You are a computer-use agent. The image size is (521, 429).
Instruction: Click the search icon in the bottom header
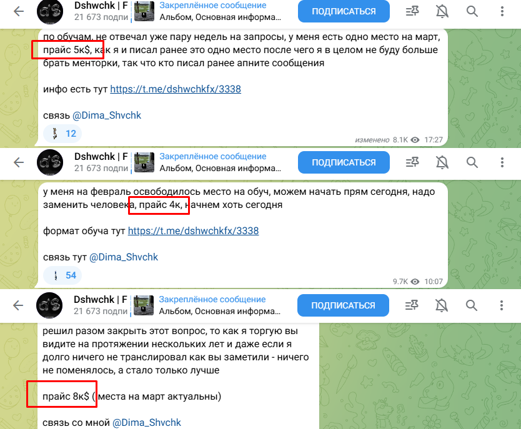click(471, 305)
